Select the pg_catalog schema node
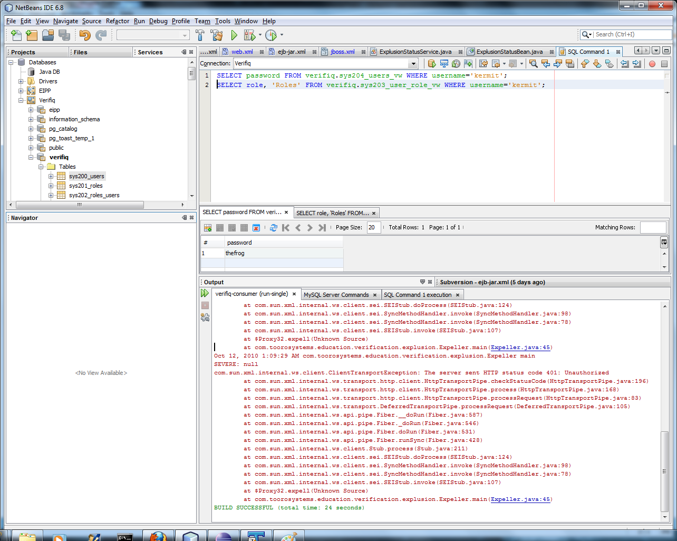Image resolution: width=677 pixels, height=541 pixels. coord(63,129)
